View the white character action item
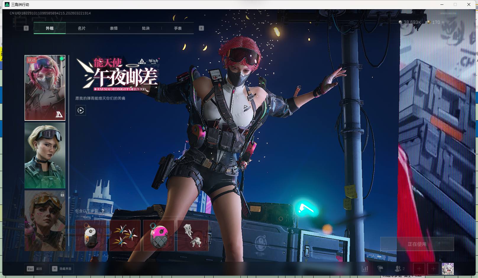 (193, 236)
